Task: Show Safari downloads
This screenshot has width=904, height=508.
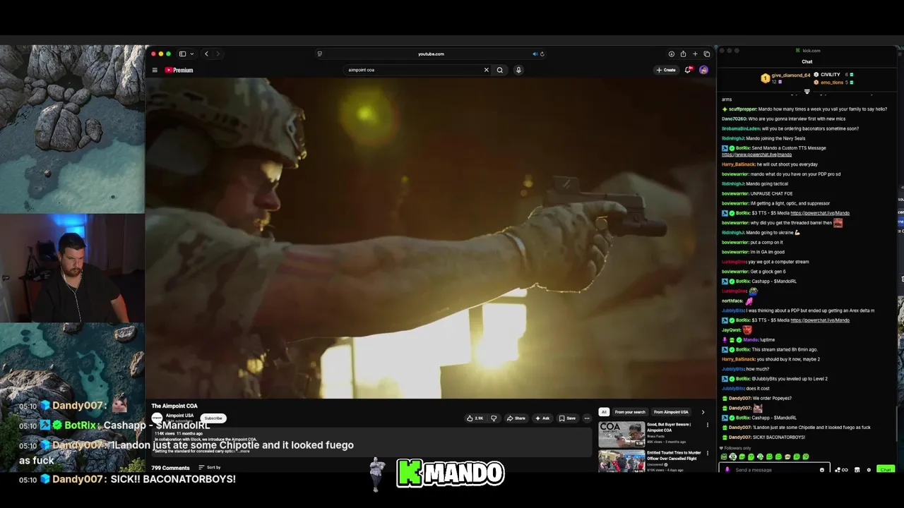Action: click(671, 54)
